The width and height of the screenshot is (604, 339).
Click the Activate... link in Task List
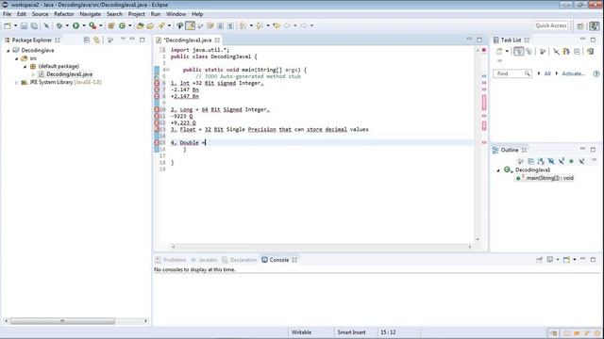(573, 73)
